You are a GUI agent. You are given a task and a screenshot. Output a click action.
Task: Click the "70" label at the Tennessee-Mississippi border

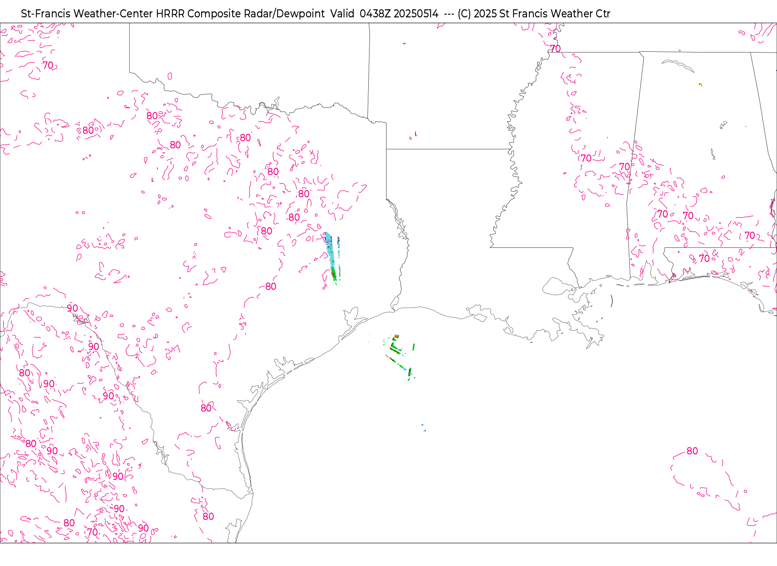click(555, 49)
